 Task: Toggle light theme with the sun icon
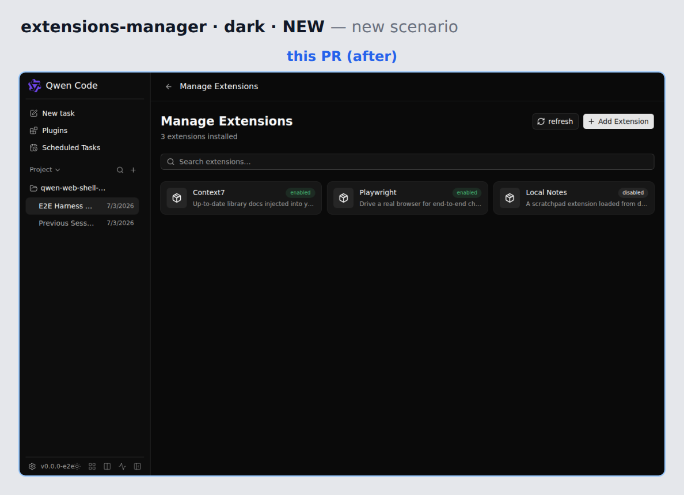[x=78, y=466]
